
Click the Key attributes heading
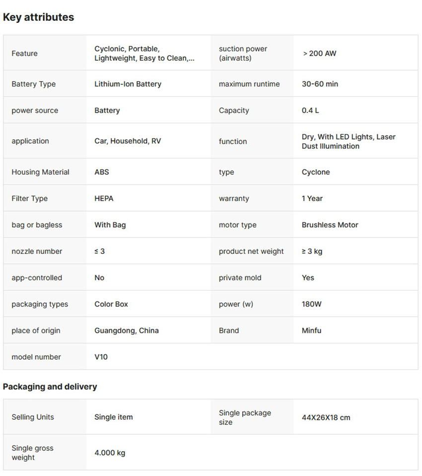click(x=38, y=17)
